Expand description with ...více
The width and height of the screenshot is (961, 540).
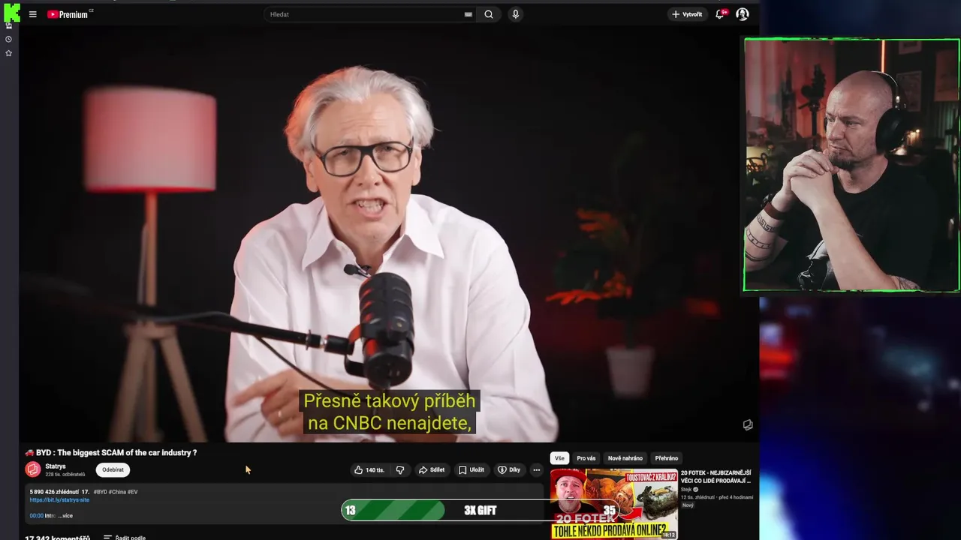65,516
